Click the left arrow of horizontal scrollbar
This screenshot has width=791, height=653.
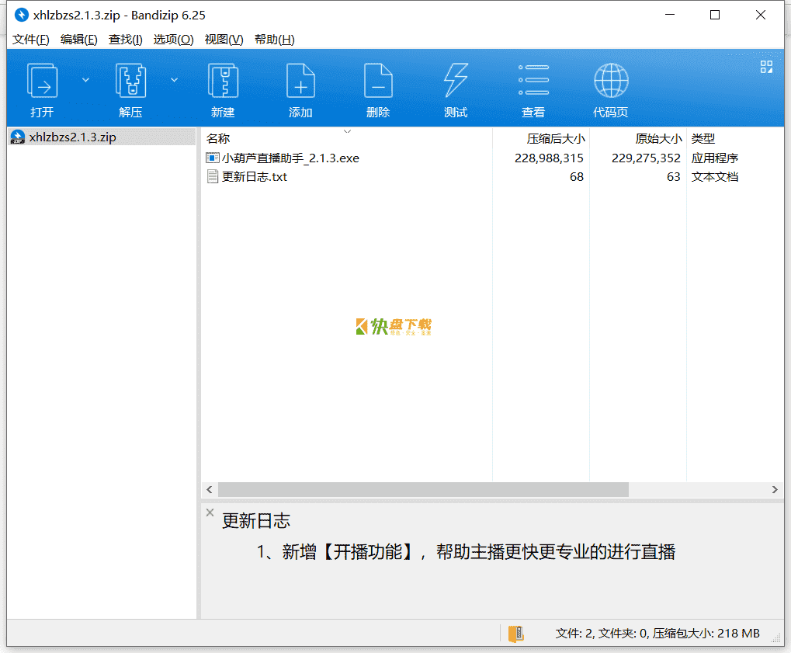point(210,489)
